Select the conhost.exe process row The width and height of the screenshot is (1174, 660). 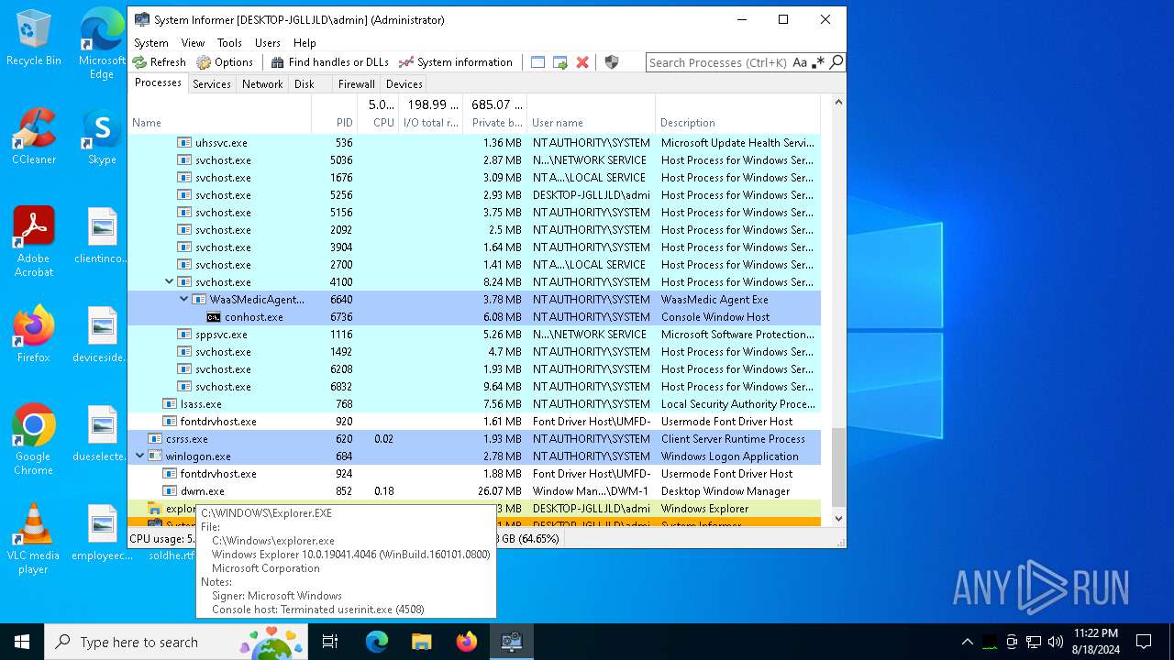click(474, 317)
